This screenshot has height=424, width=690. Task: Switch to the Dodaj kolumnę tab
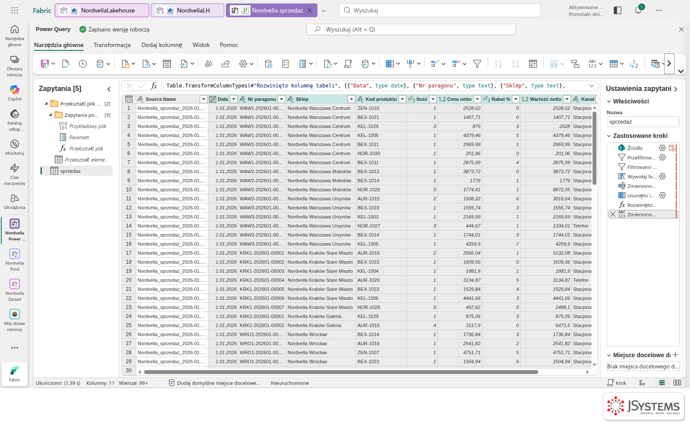click(162, 45)
